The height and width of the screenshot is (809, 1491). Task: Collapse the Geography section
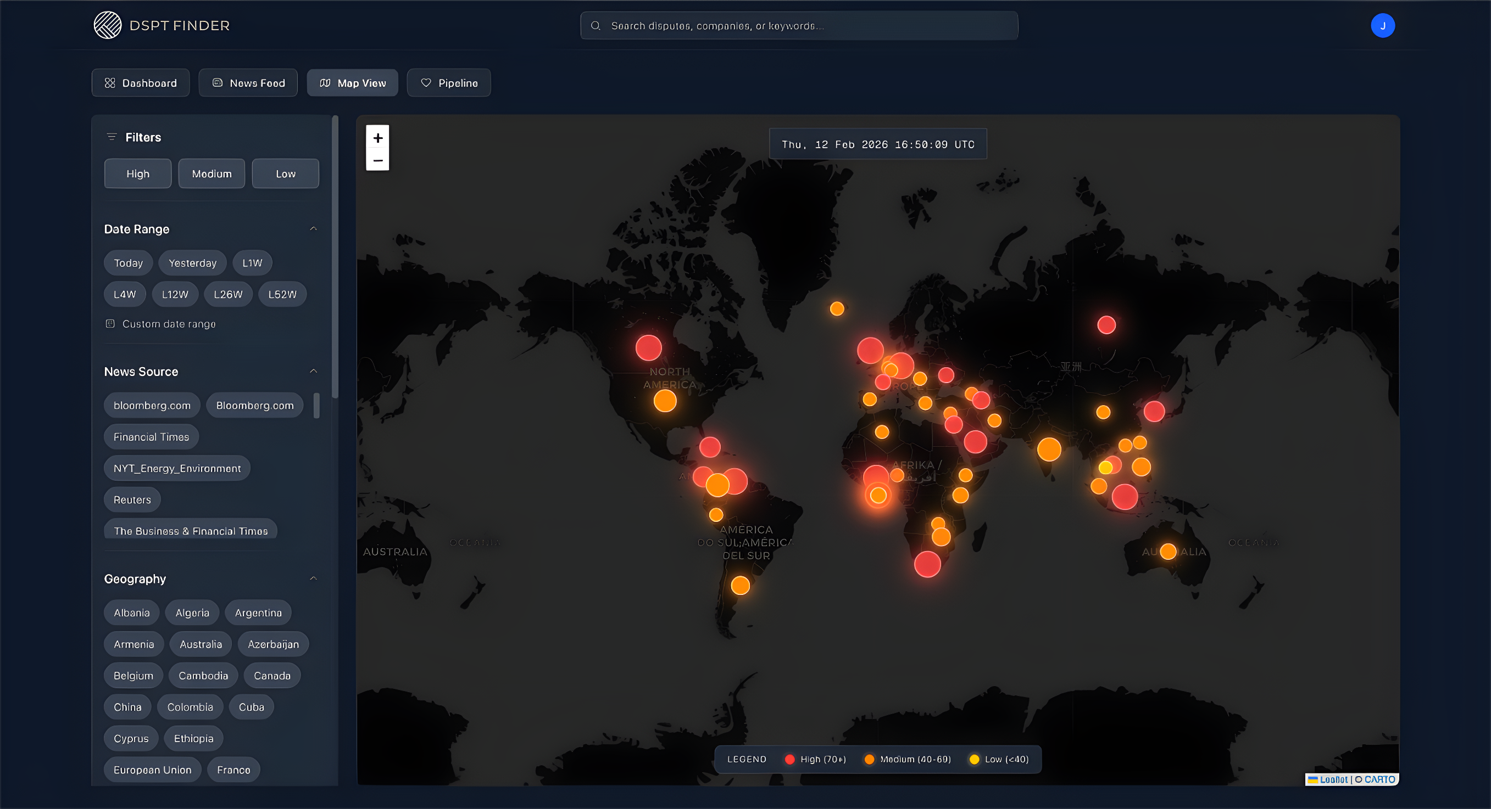313,578
